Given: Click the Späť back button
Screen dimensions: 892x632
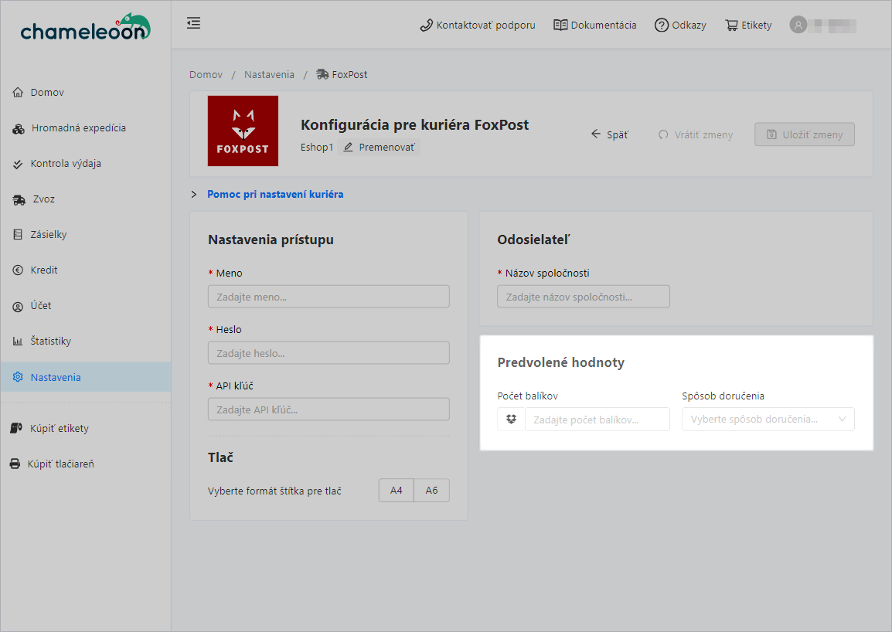Looking at the screenshot, I should tap(609, 134).
